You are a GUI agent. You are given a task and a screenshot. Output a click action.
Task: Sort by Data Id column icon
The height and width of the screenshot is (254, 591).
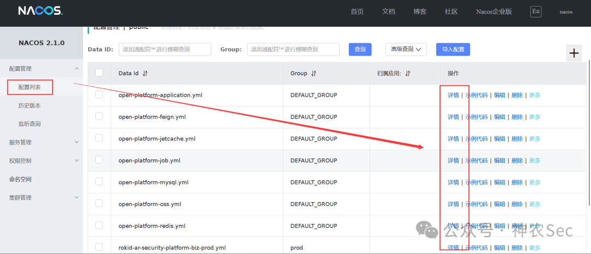pyautogui.click(x=145, y=73)
